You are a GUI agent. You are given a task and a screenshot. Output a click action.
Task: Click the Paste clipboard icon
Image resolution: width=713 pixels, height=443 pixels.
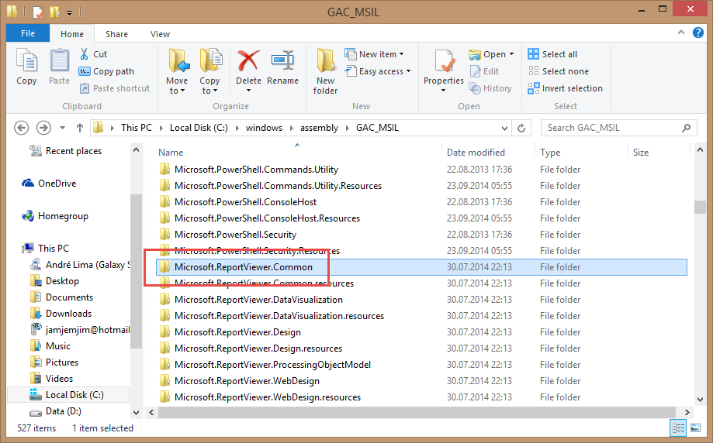click(59, 61)
